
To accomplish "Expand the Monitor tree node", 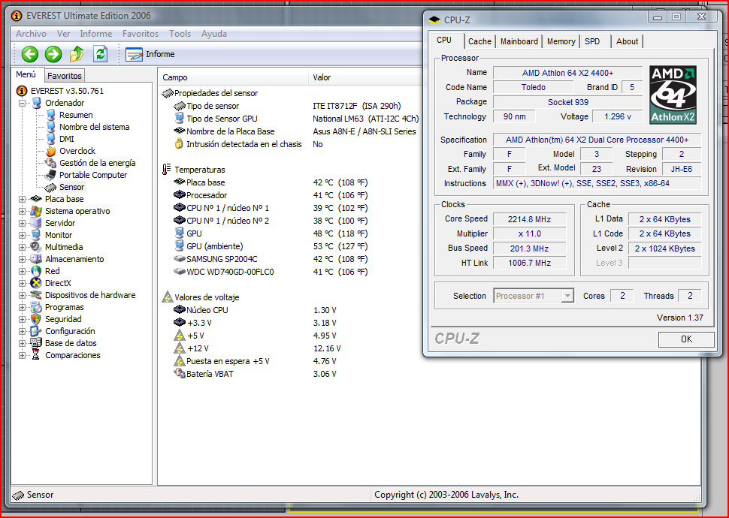I will click(x=22, y=235).
